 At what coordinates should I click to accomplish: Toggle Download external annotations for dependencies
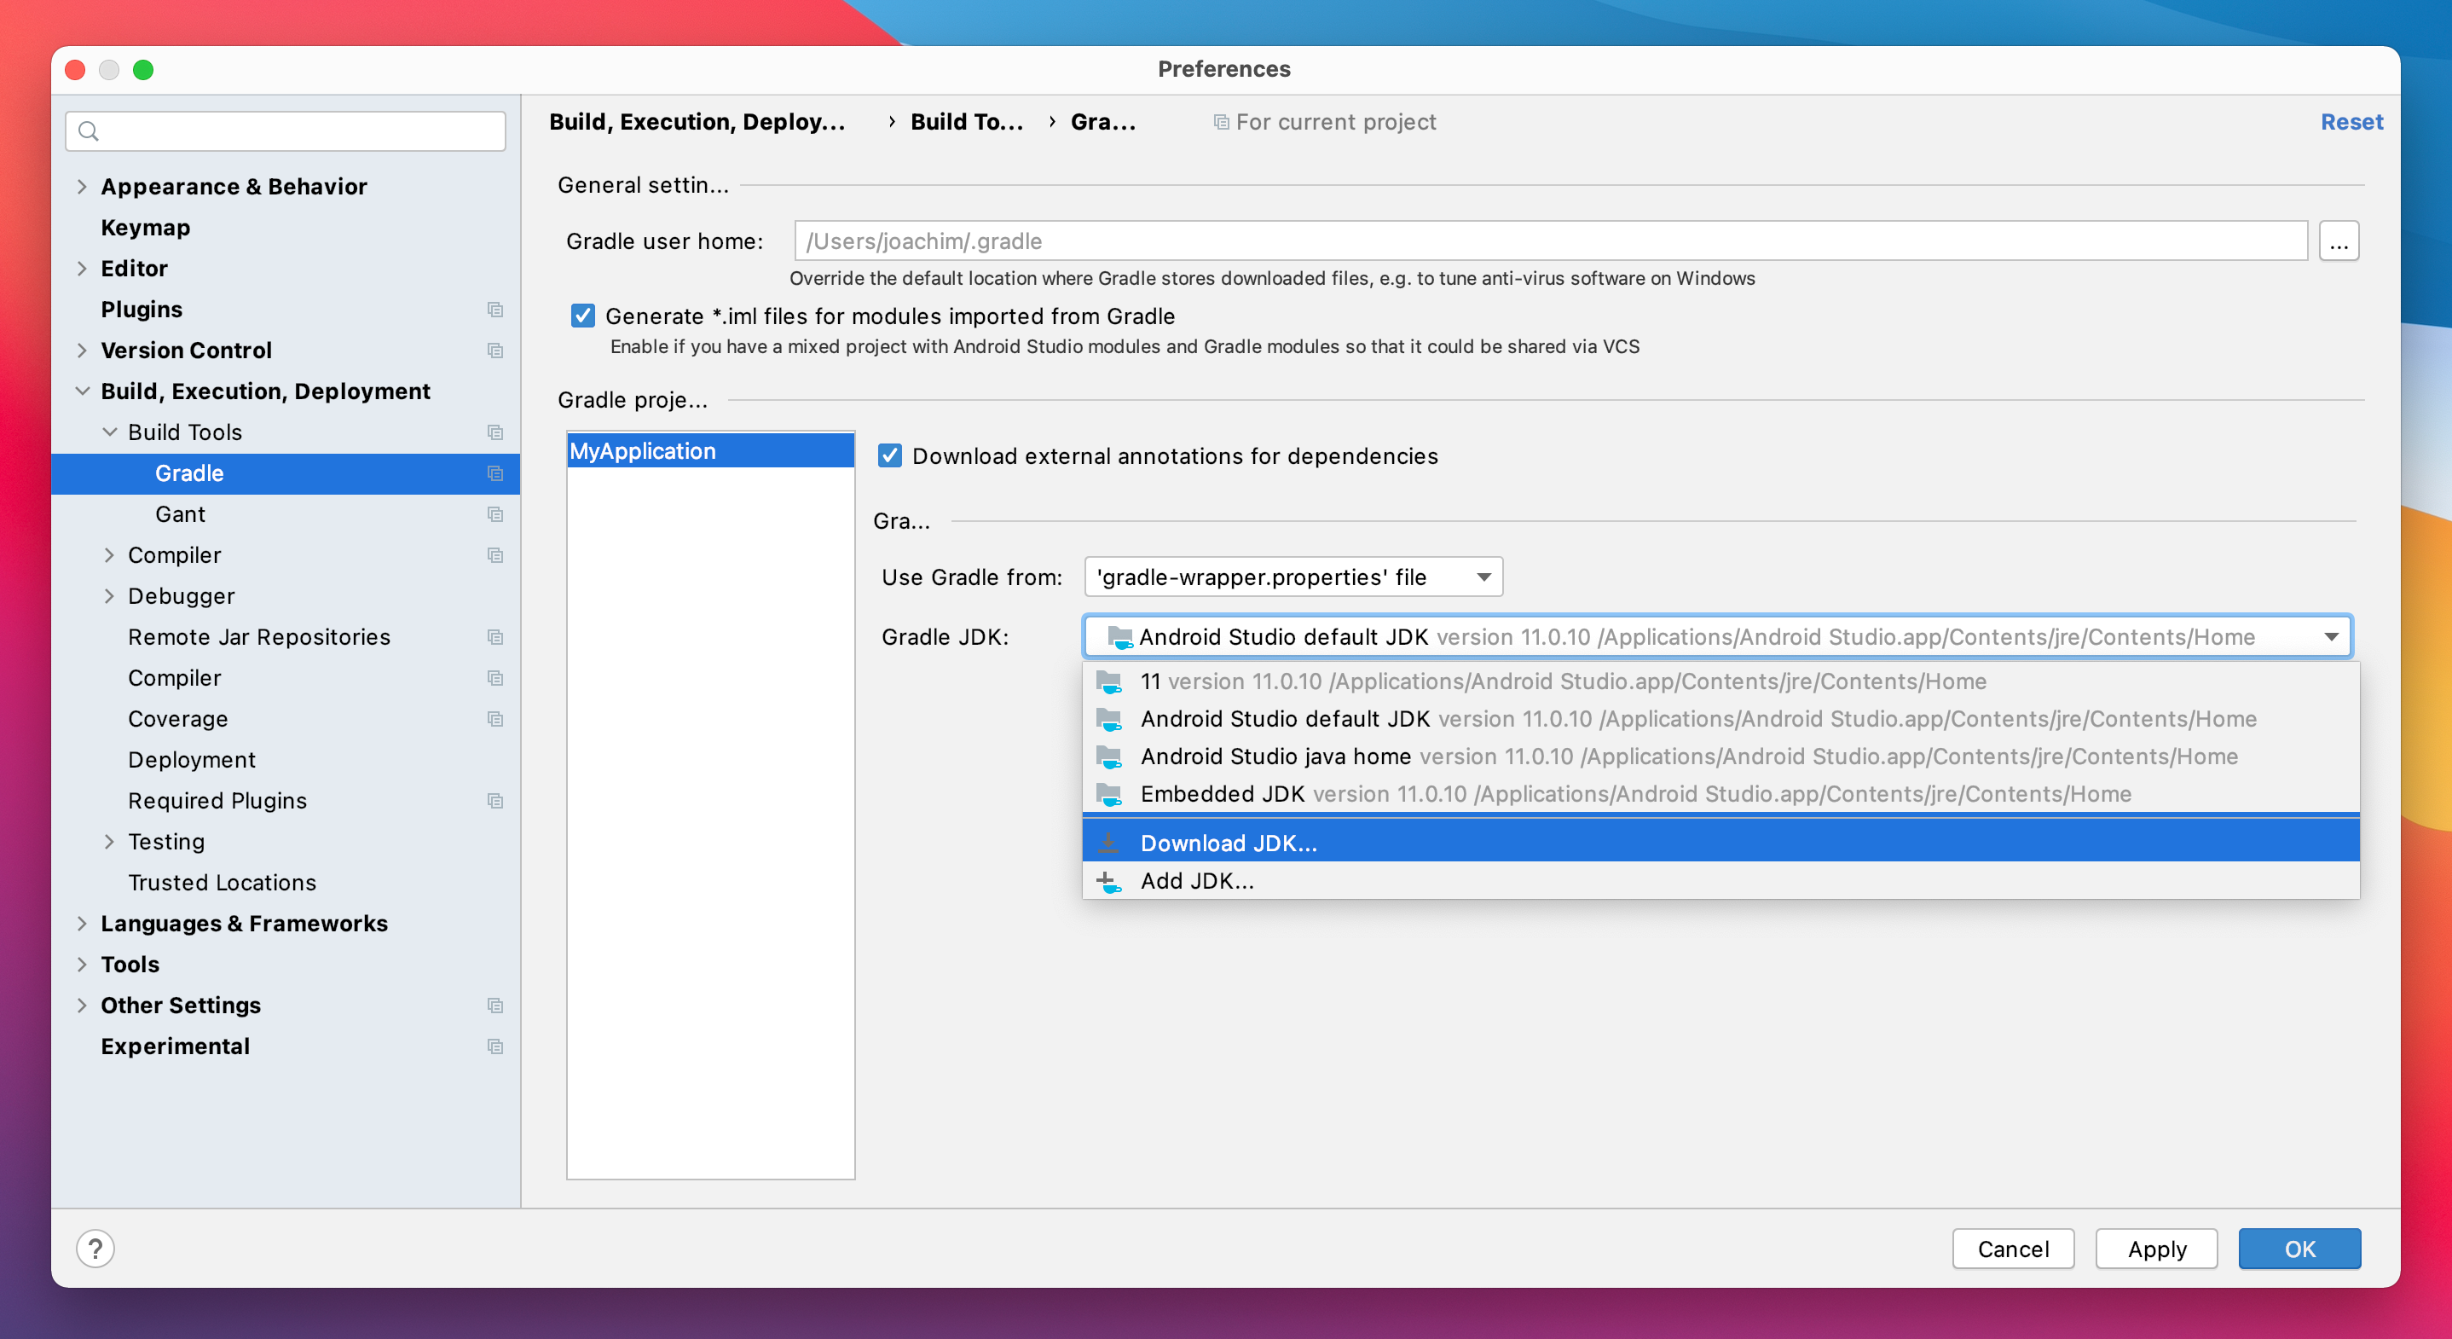[888, 455]
